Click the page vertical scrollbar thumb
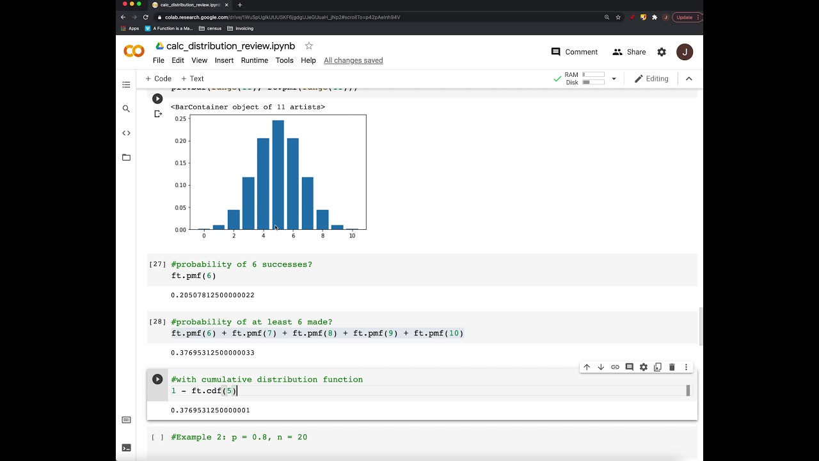 (x=701, y=327)
